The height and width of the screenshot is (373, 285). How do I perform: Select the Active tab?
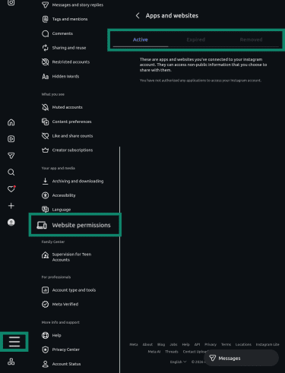tap(141, 40)
